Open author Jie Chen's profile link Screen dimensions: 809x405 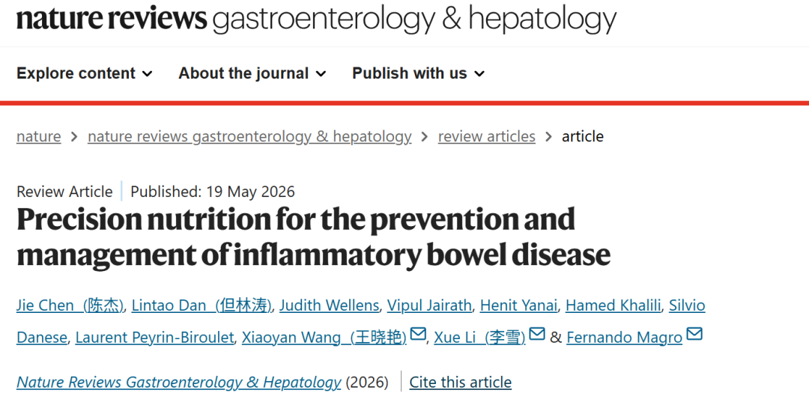(70, 305)
